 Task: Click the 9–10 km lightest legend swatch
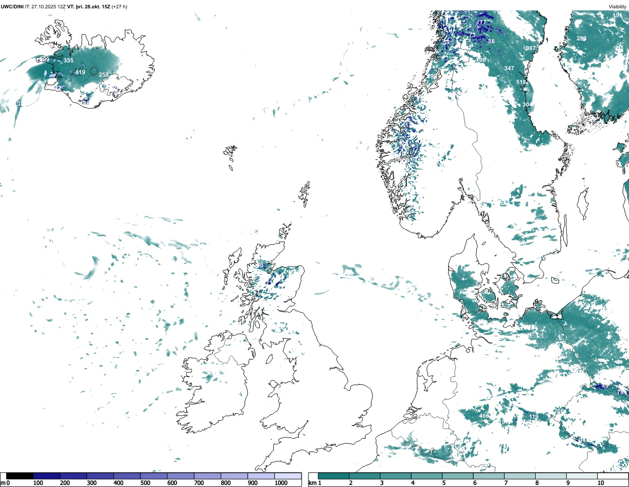pyautogui.click(x=582, y=476)
